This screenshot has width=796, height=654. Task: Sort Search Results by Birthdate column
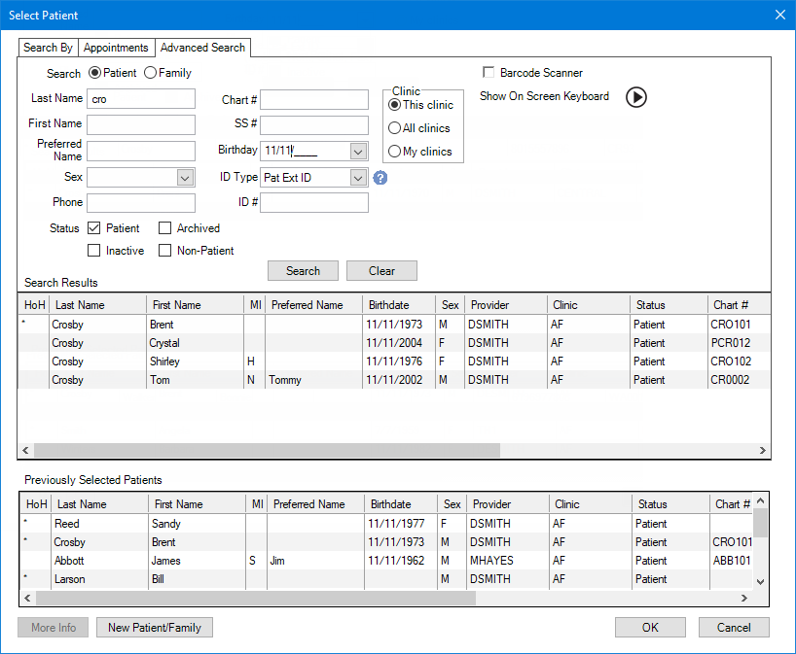tap(399, 305)
